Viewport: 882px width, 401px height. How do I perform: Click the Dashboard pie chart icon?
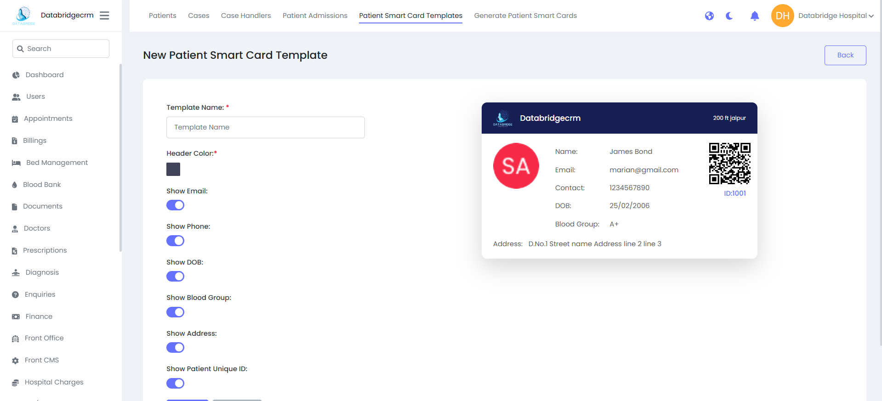pyautogui.click(x=16, y=75)
